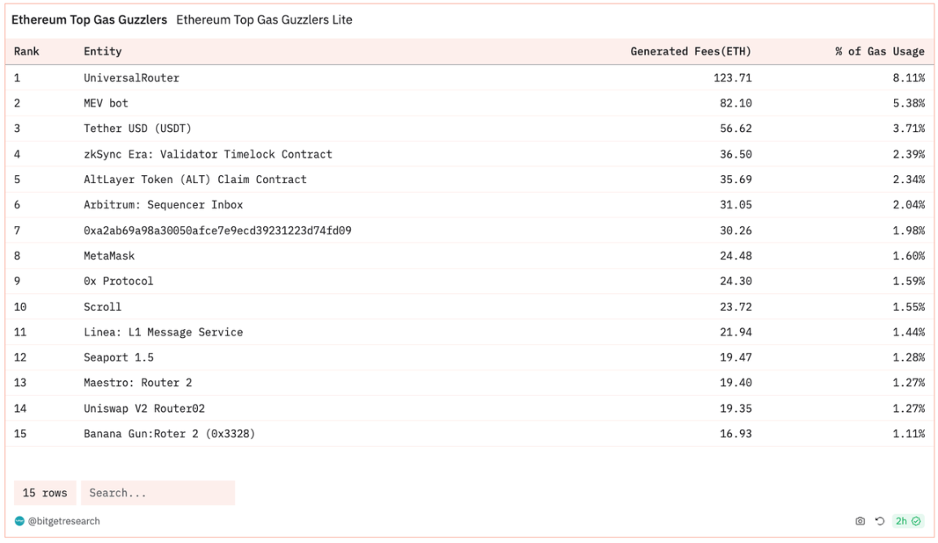Click the 0xa2ab69a98a30050afce7e9ecd39231223d74fd09 address cell

tap(217, 230)
